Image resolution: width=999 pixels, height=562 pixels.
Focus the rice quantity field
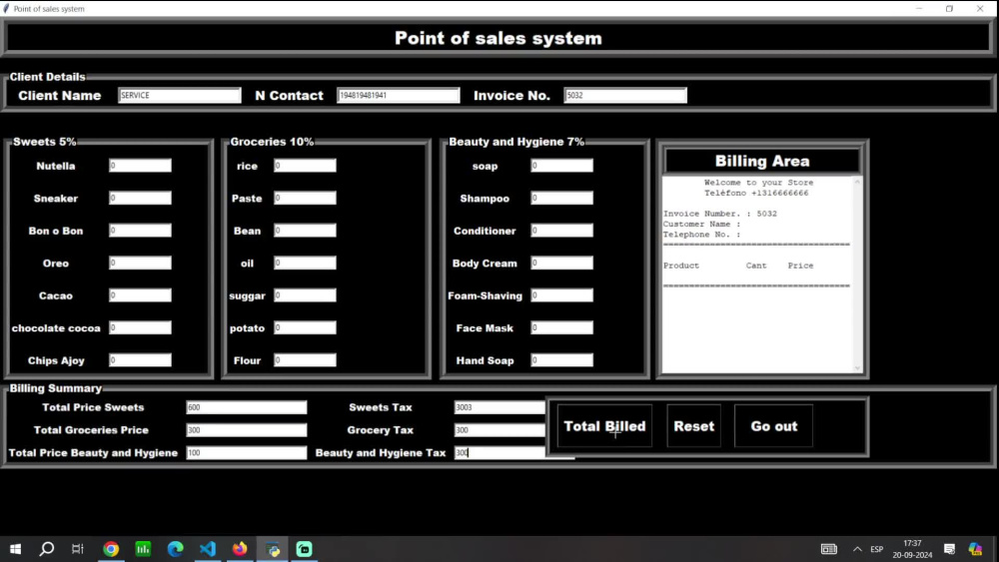coord(305,166)
